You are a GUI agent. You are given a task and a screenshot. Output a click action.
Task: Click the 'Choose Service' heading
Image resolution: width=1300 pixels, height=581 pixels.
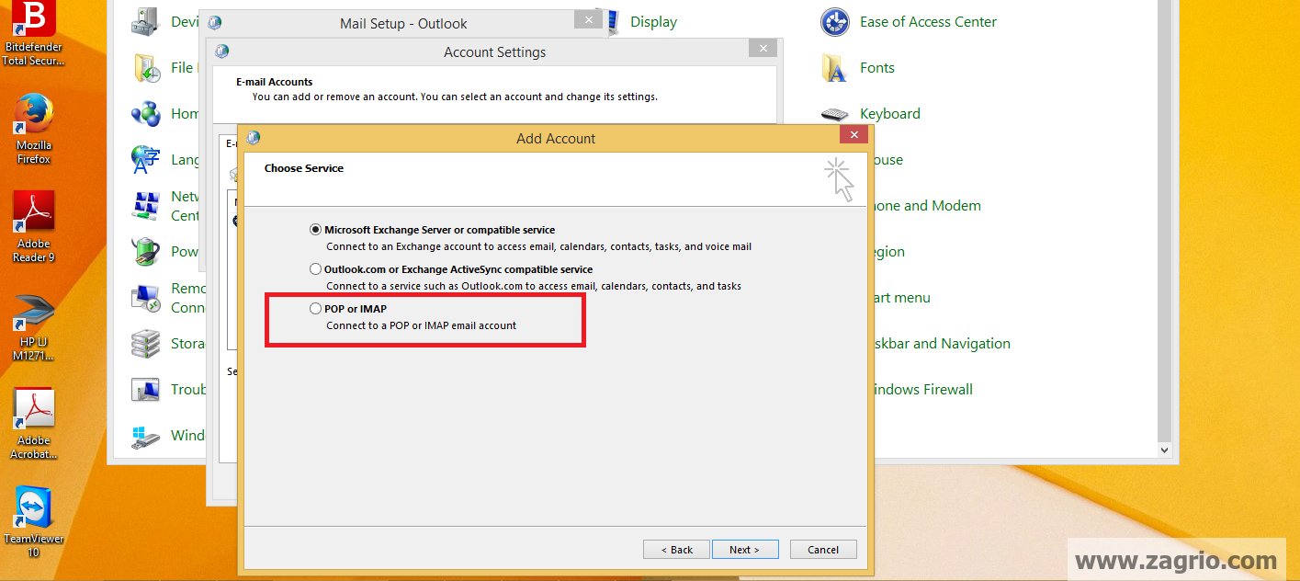[304, 168]
